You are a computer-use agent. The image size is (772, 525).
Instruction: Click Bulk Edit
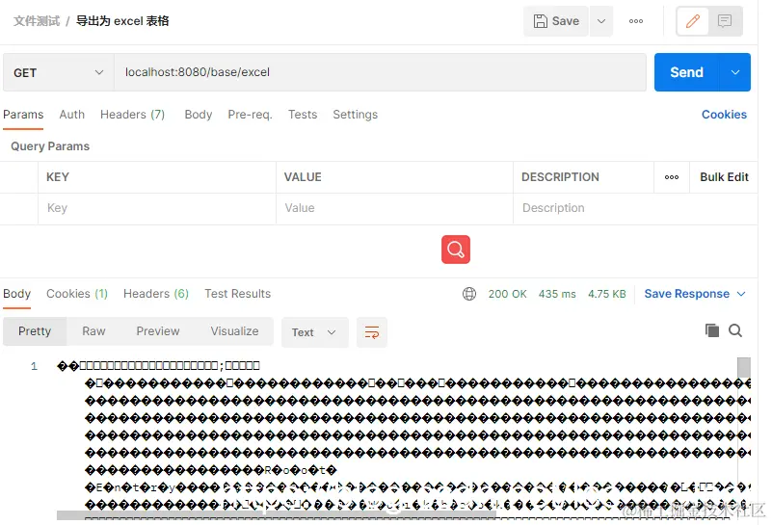pyautogui.click(x=724, y=177)
